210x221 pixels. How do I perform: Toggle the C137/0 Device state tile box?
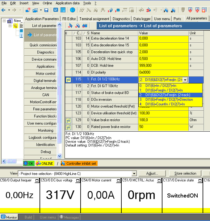click(x=200, y=181)
